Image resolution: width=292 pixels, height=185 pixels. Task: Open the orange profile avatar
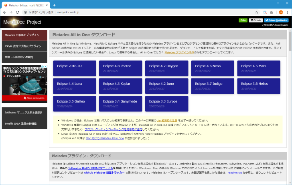tap(281, 12)
